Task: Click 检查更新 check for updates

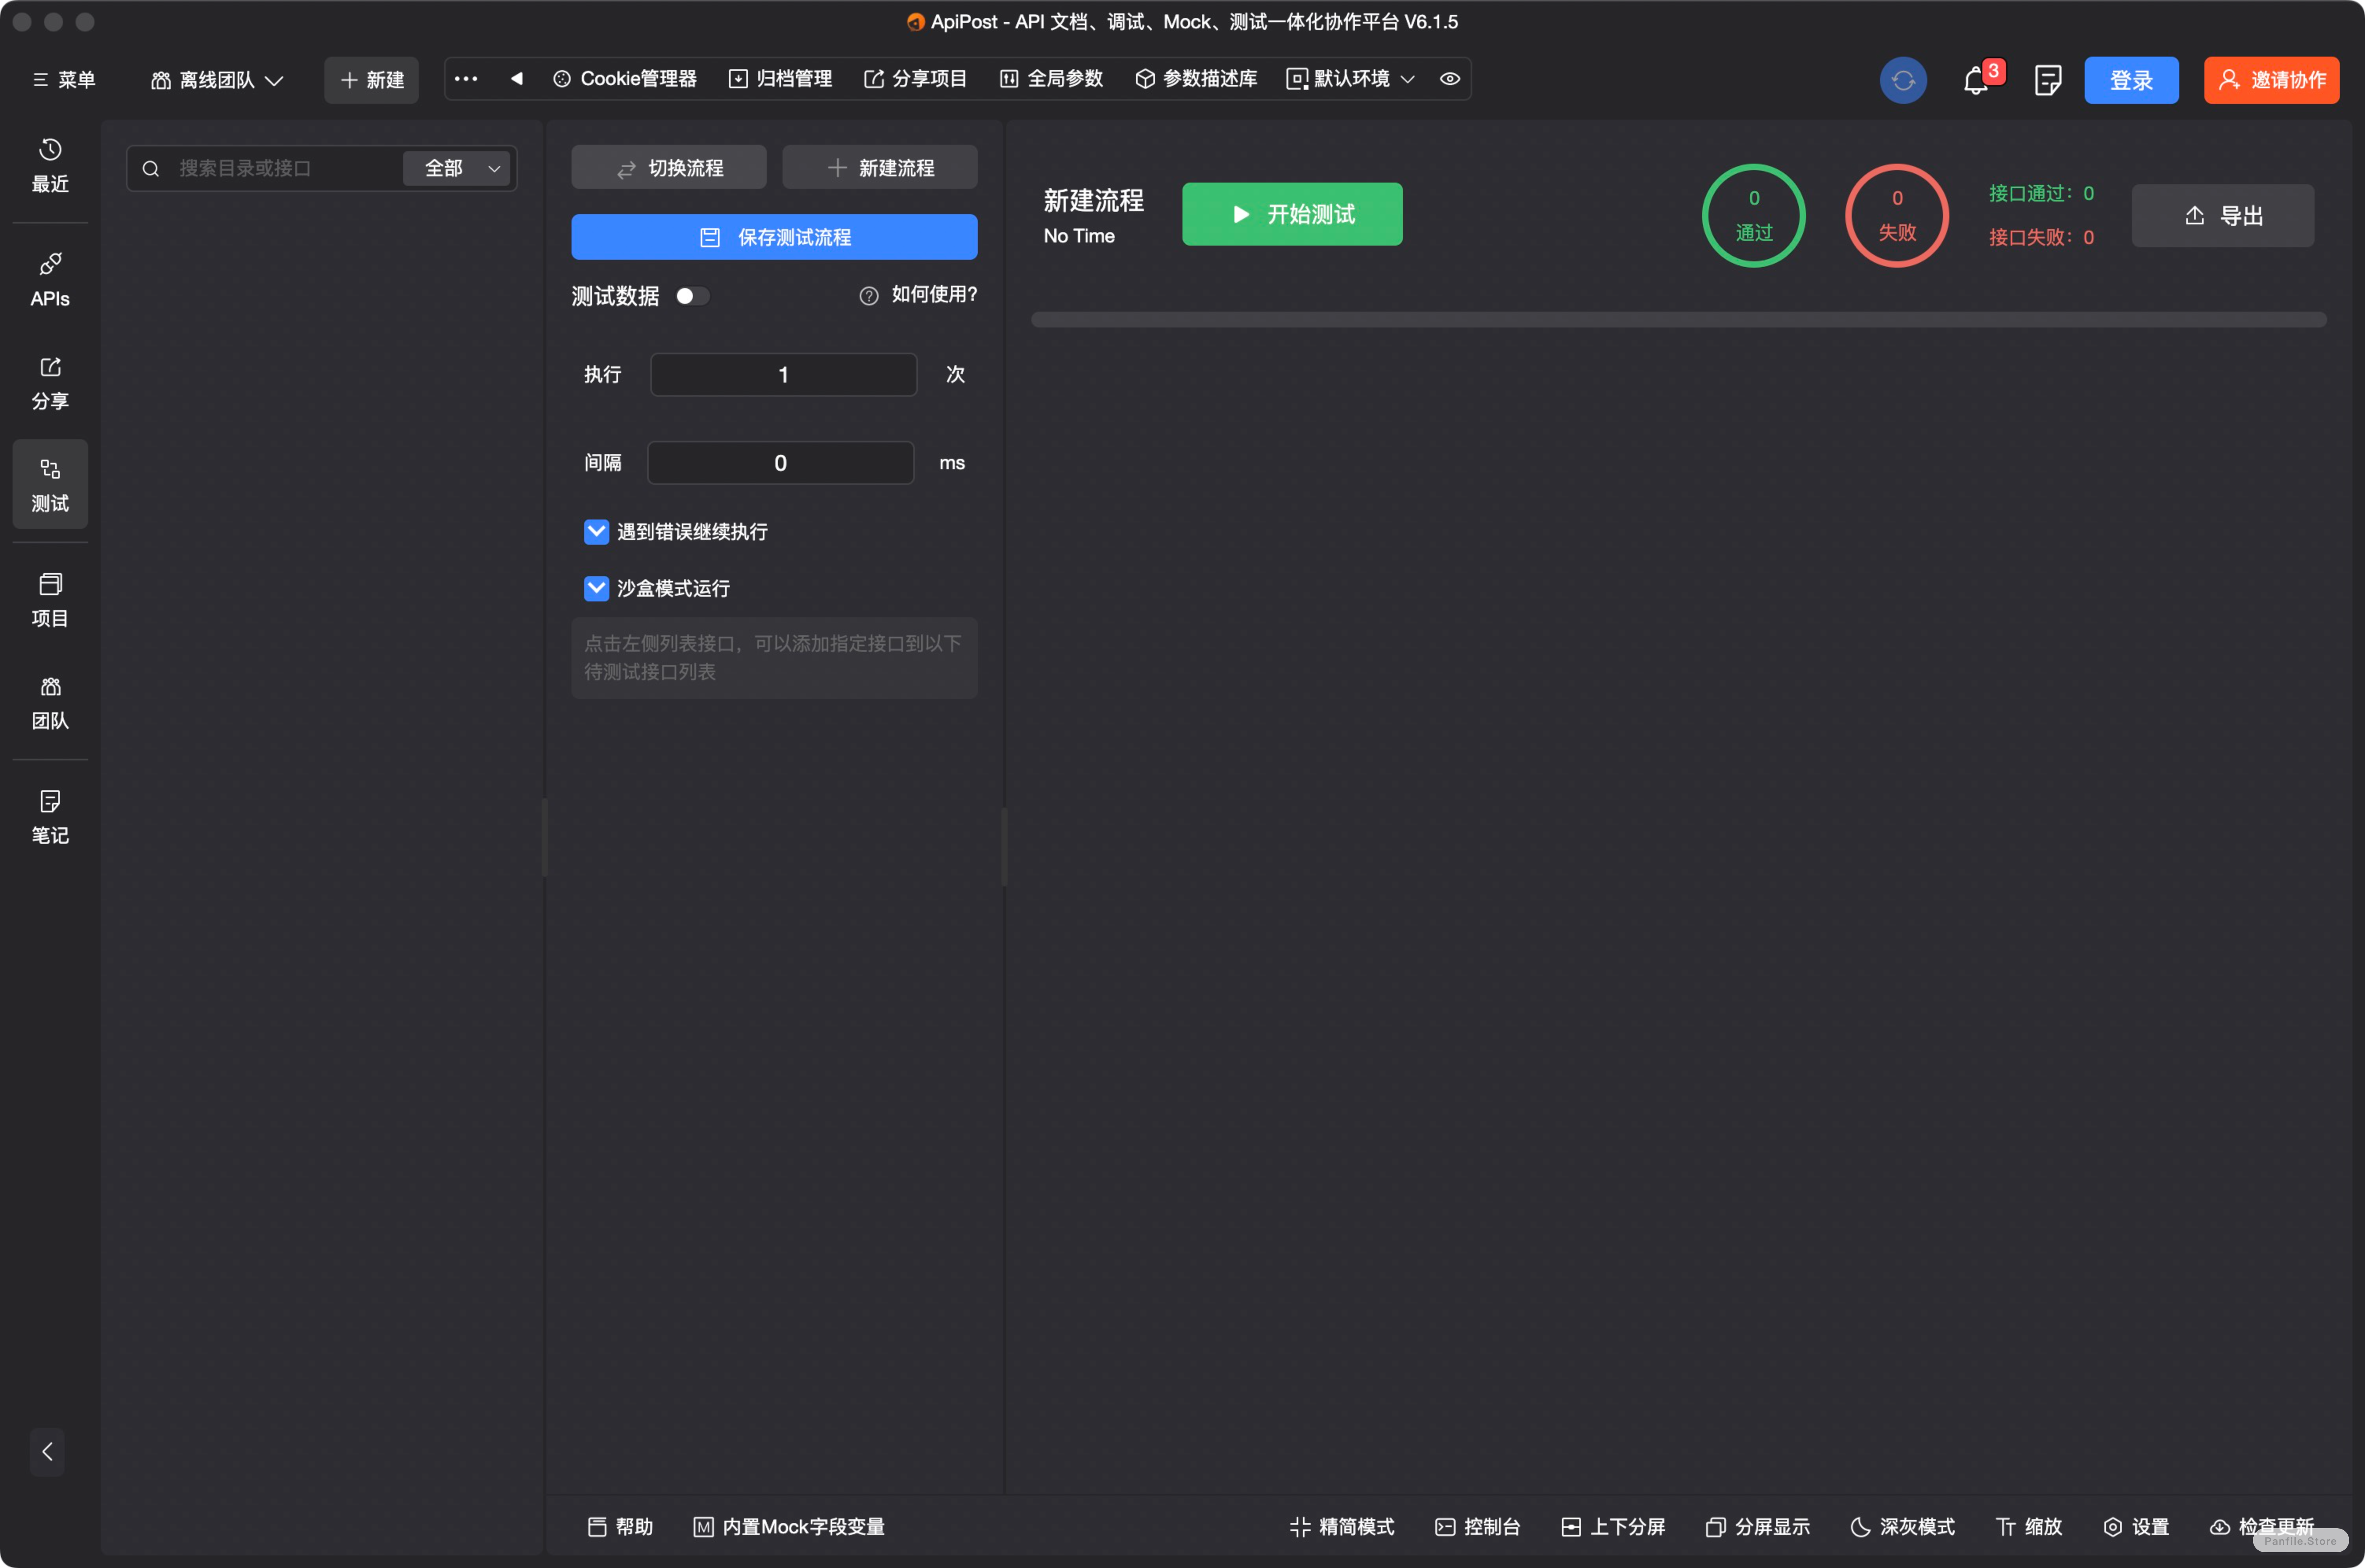Action: pos(2262,1527)
